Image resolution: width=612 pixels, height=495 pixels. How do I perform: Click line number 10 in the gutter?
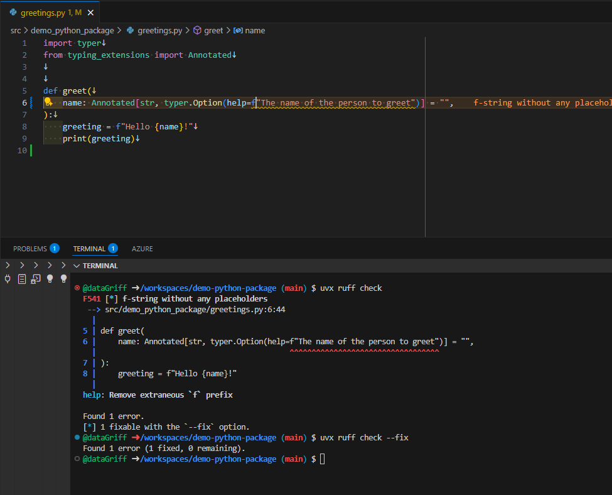[22, 150]
